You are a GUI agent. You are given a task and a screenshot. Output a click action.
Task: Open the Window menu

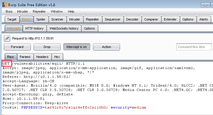click(x=57, y=11)
